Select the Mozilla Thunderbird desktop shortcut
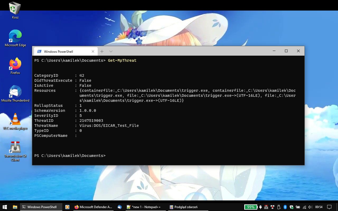338x211 pixels. point(15,94)
